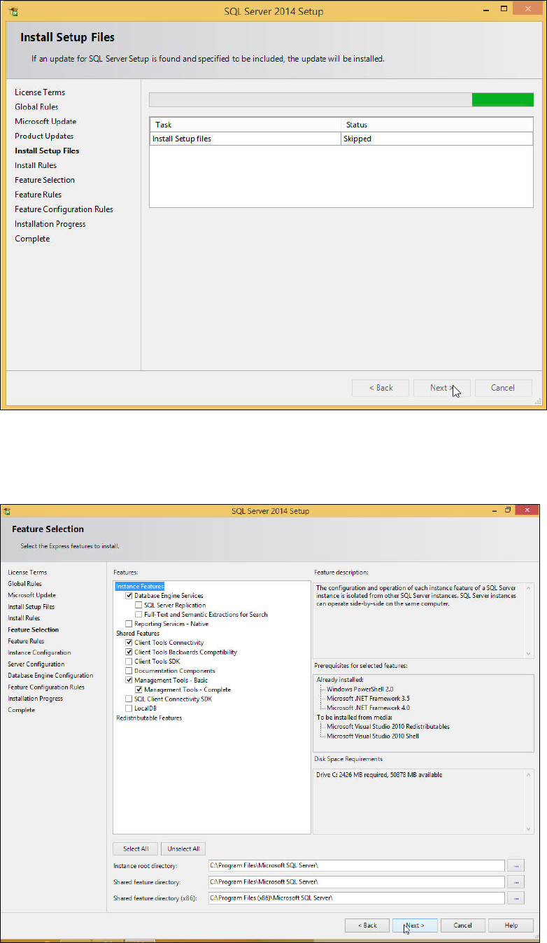The height and width of the screenshot is (943, 547).
Task: Click Next in the Feature Selection window
Action: [x=415, y=925]
